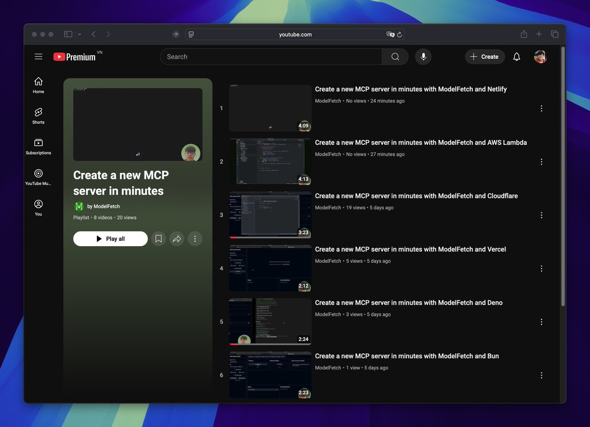Open the YouTube guide hamburger menu
The image size is (590, 427).
(38, 57)
